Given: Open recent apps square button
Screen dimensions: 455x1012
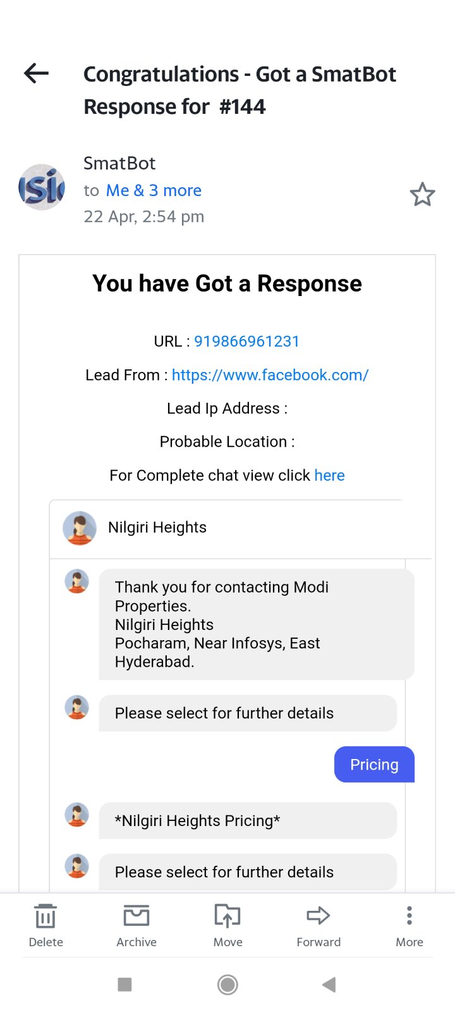Looking at the screenshot, I should 124,985.
